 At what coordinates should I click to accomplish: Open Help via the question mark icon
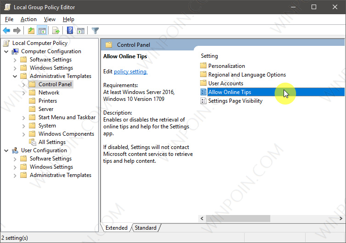click(x=70, y=30)
